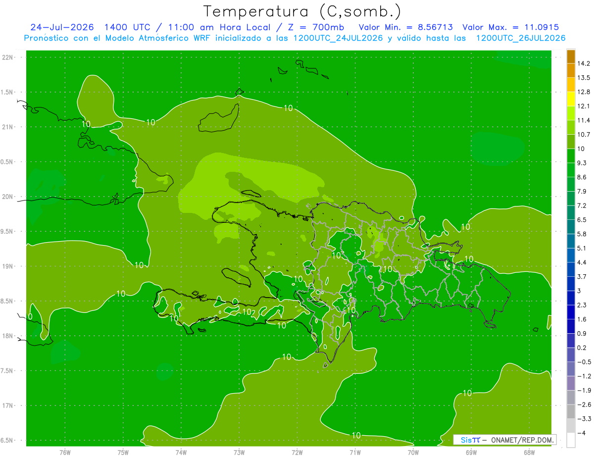Pick the light green swatch between 11.4 and 10.7
Image resolution: width=594 pixels, height=459 pixels.
click(571, 127)
